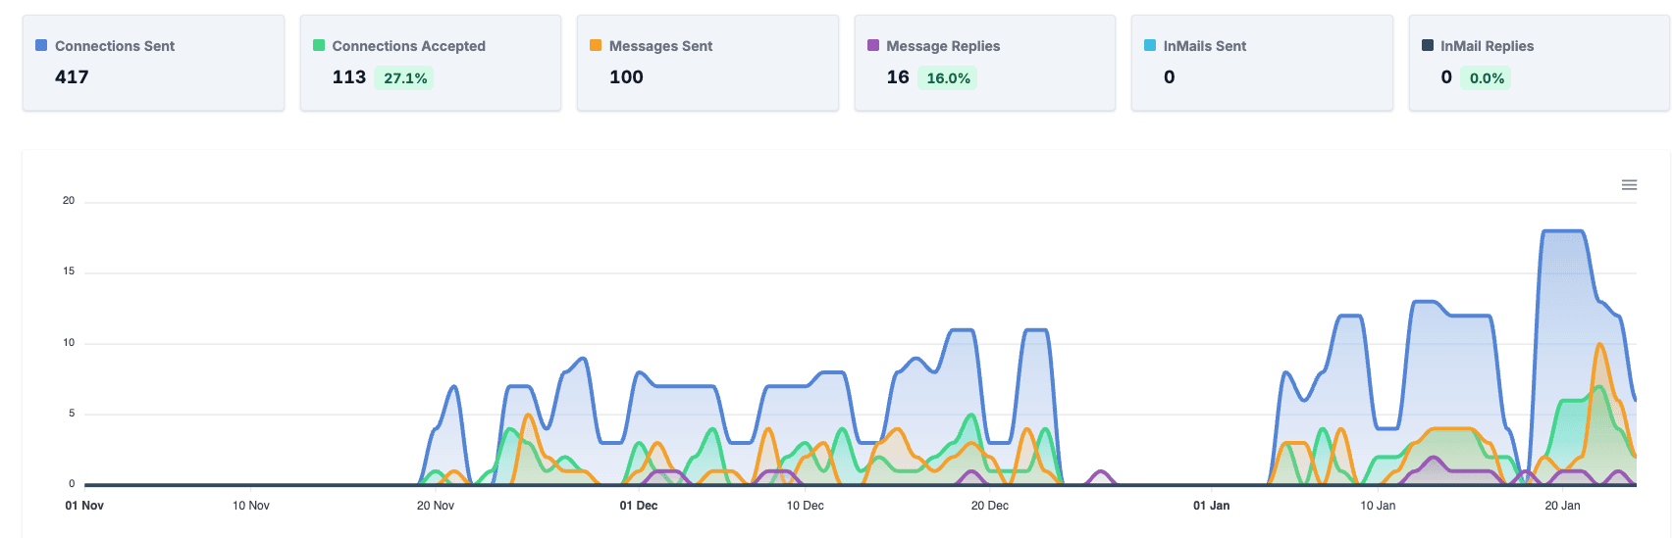Click the 20 Jan axis label

[x=1562, y=506]
